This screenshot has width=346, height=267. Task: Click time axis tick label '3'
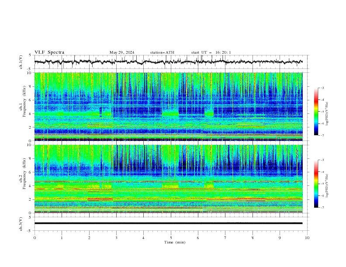click(x=116, y=238)
